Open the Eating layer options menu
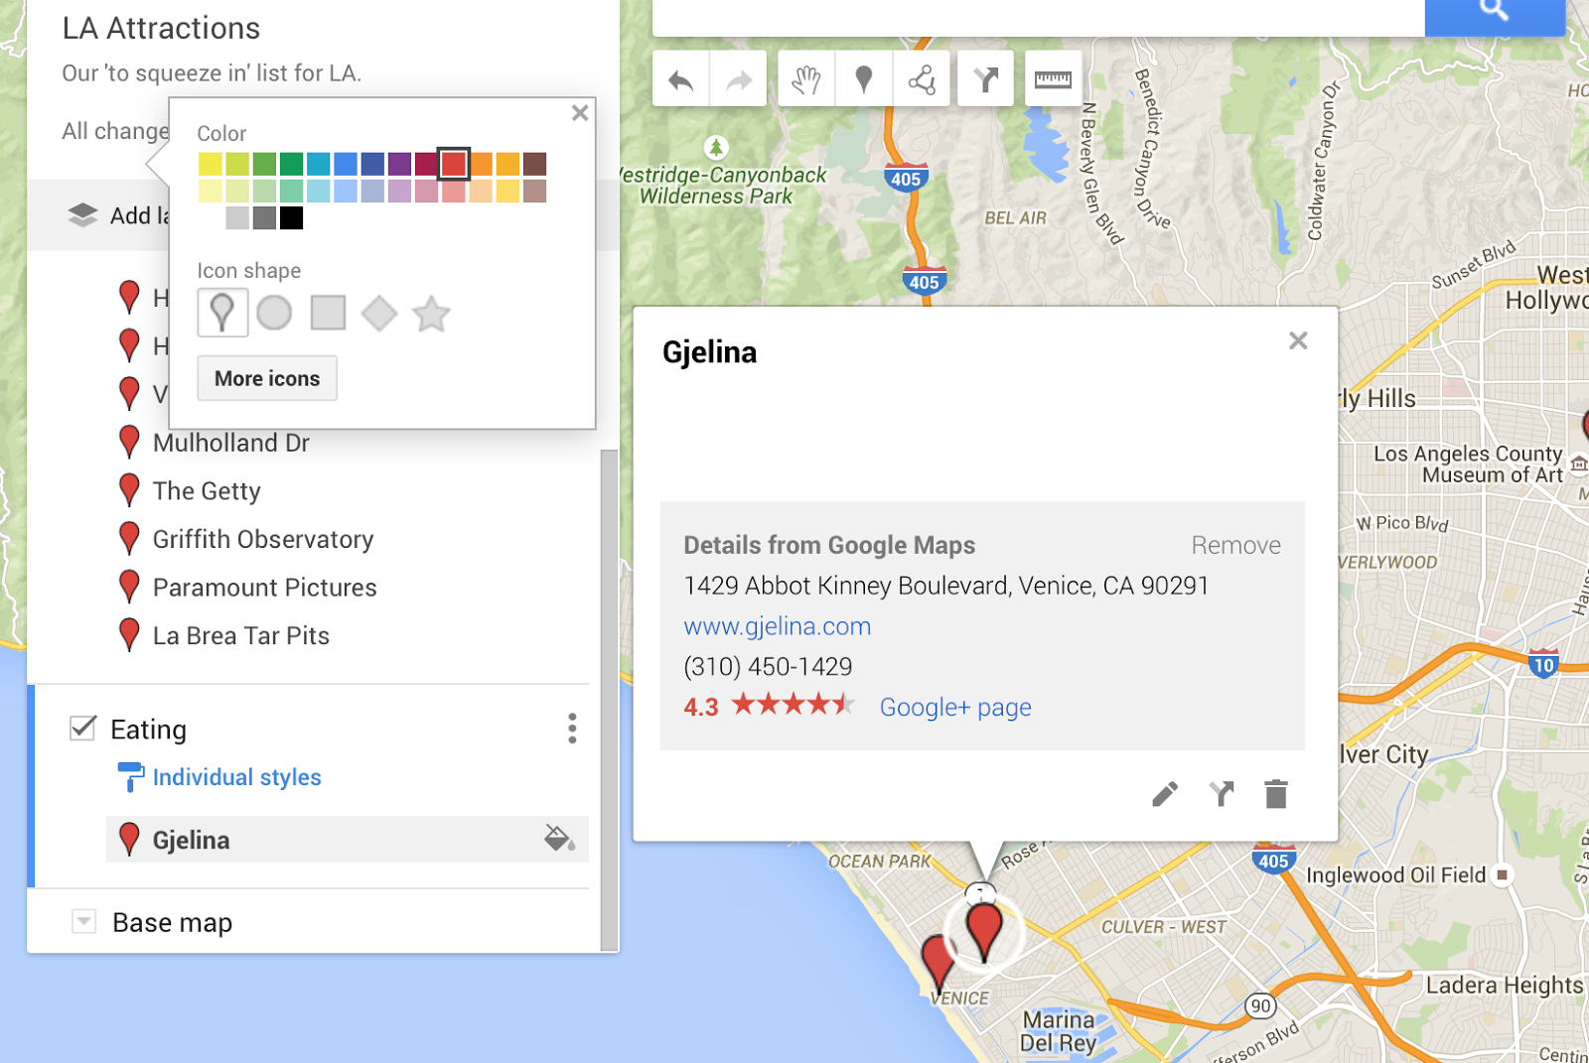The image size is (1589, 1063). tap(572, 729)
